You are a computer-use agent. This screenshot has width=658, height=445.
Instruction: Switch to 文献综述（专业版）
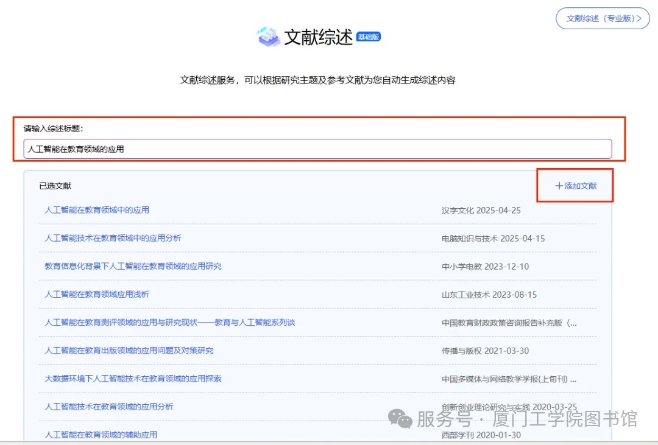pyautogui.click(x=603, y=18)
